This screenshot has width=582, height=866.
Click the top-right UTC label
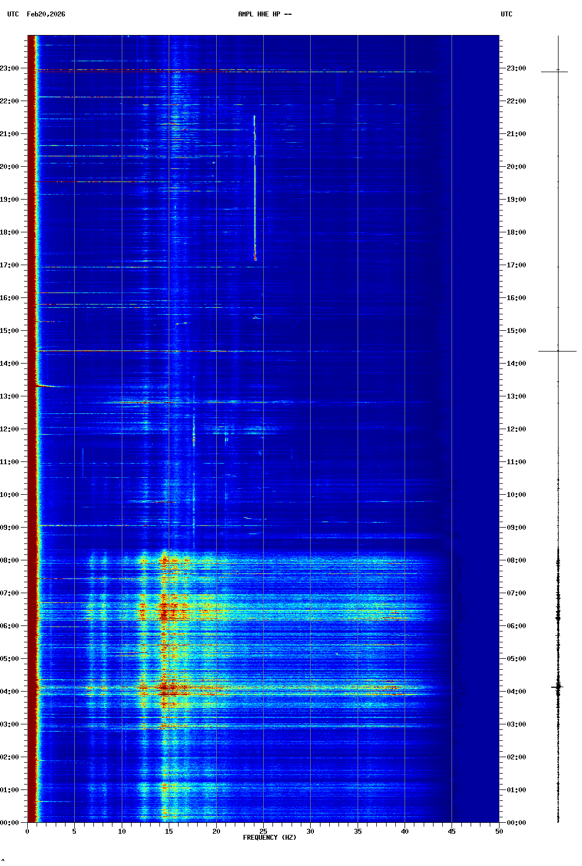(x=506, y=14)
